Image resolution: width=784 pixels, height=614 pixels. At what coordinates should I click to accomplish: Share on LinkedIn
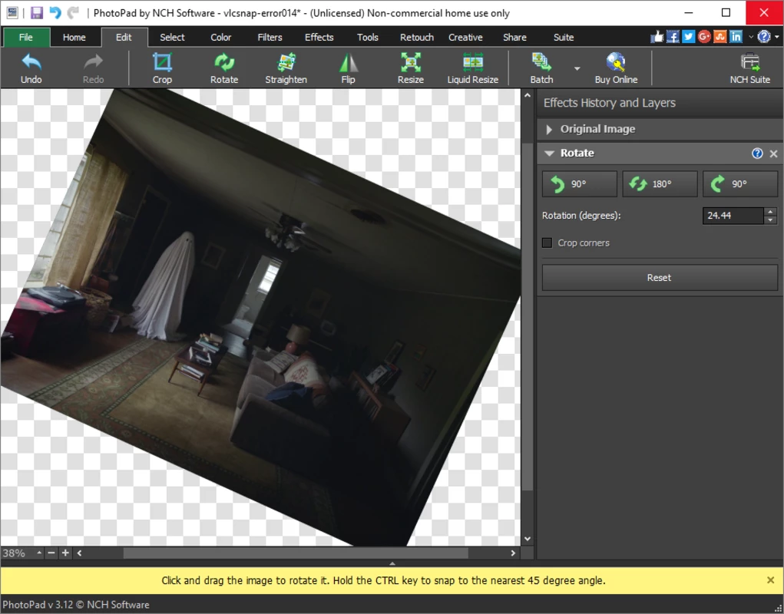[736, 37]
